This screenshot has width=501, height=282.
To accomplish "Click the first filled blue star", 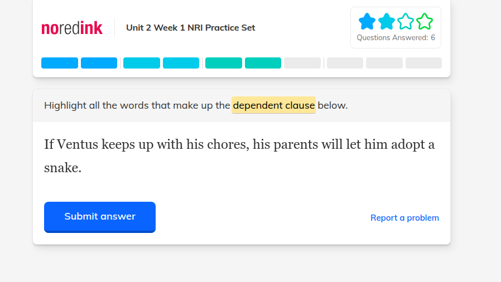I will pyautogui.click(x=367, y=21).
